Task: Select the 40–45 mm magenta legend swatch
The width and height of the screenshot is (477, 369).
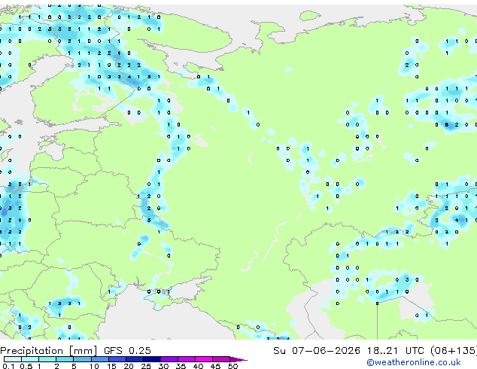Action: point(204,359)
